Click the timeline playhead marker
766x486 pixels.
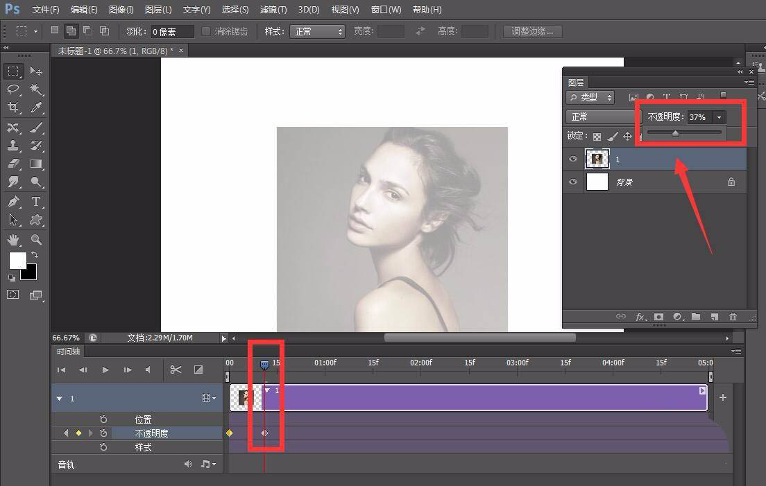264,365
